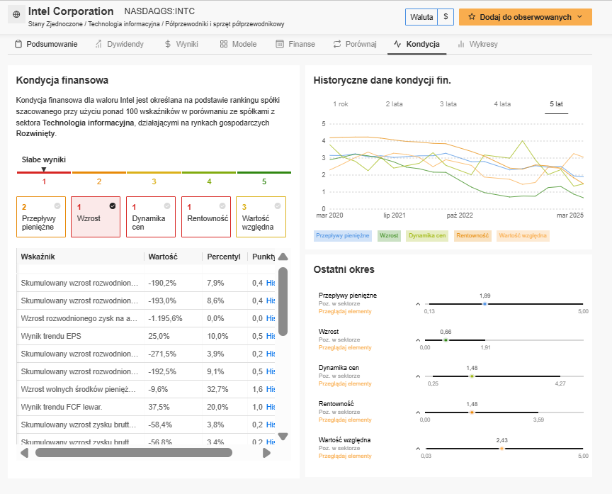Image resolution: width=612 pixels, height=494 pixels.
Task: Click the star icon in the watchlist button
Action: 472,17
